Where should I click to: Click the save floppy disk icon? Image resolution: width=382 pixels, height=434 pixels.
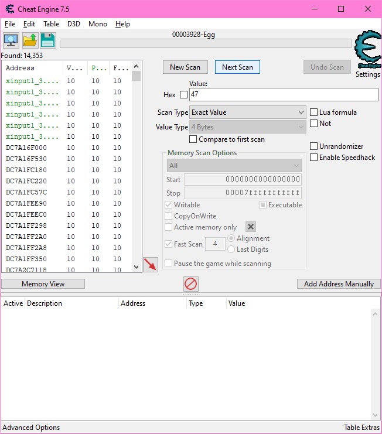48,40
